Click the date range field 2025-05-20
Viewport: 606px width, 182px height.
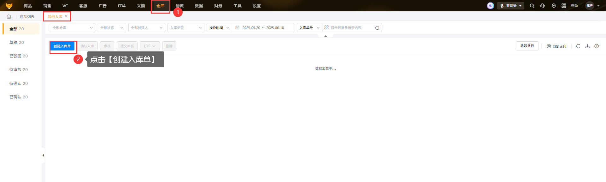point(251,28)
